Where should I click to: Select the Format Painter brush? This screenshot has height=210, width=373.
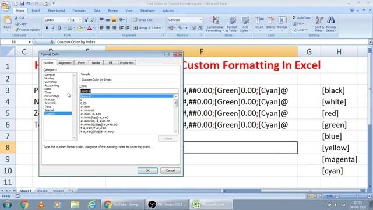point(16,30)
